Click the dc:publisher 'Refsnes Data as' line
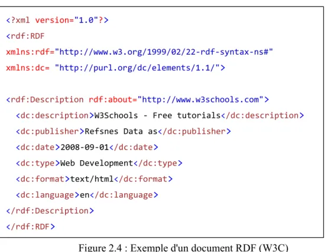Screen dimensions: 325x252 coord(123,131)
